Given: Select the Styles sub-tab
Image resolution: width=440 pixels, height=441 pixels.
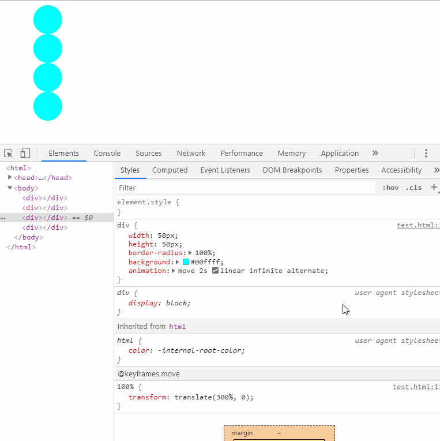Looking at the screenshot, I should (130, 170).
